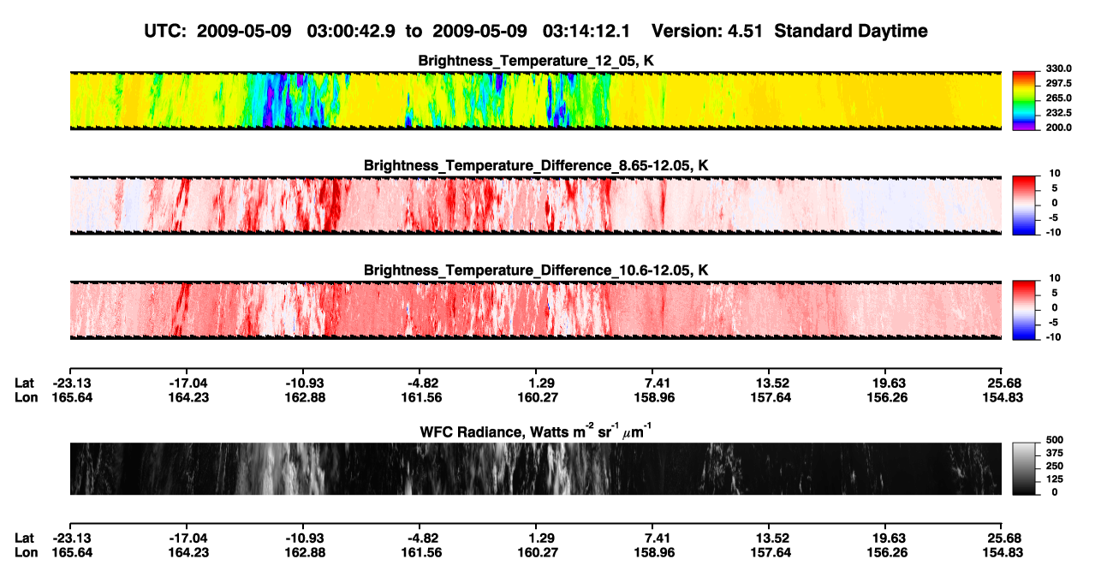1113x571 pixels.
Task: Click the red-blue color bar for 10.6-12.05 difference
Action: [x=1025, y=310]
